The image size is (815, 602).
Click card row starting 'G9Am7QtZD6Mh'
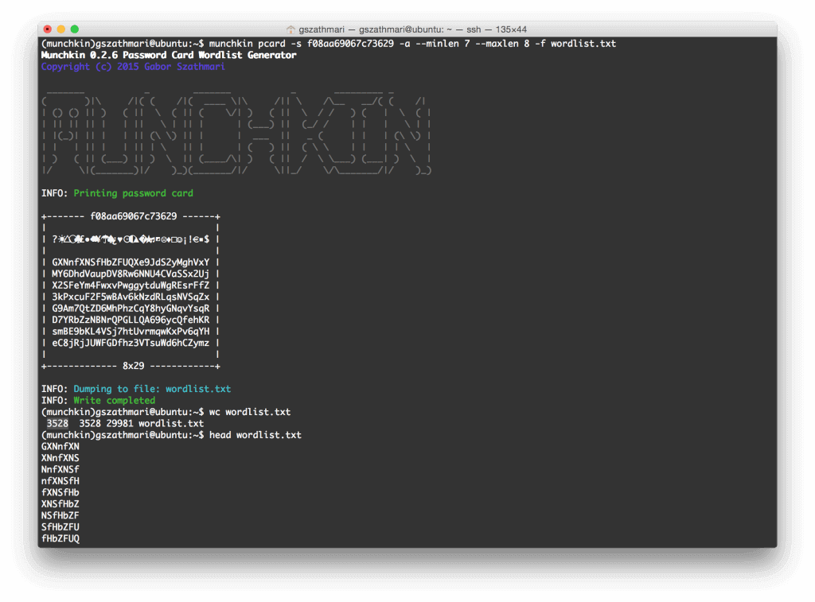[x=131, y=309]
